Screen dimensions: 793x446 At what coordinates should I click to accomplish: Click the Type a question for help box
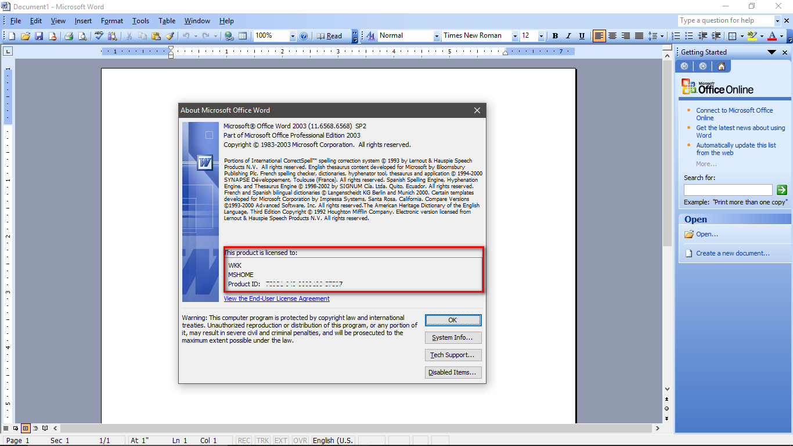pyautogui.click(x=726, y=21)
